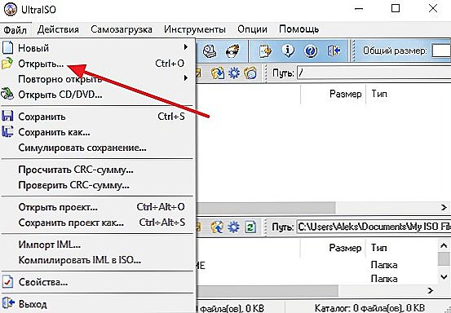Click the extract folder icon in the upper pane toolbar

click(217, 73)
